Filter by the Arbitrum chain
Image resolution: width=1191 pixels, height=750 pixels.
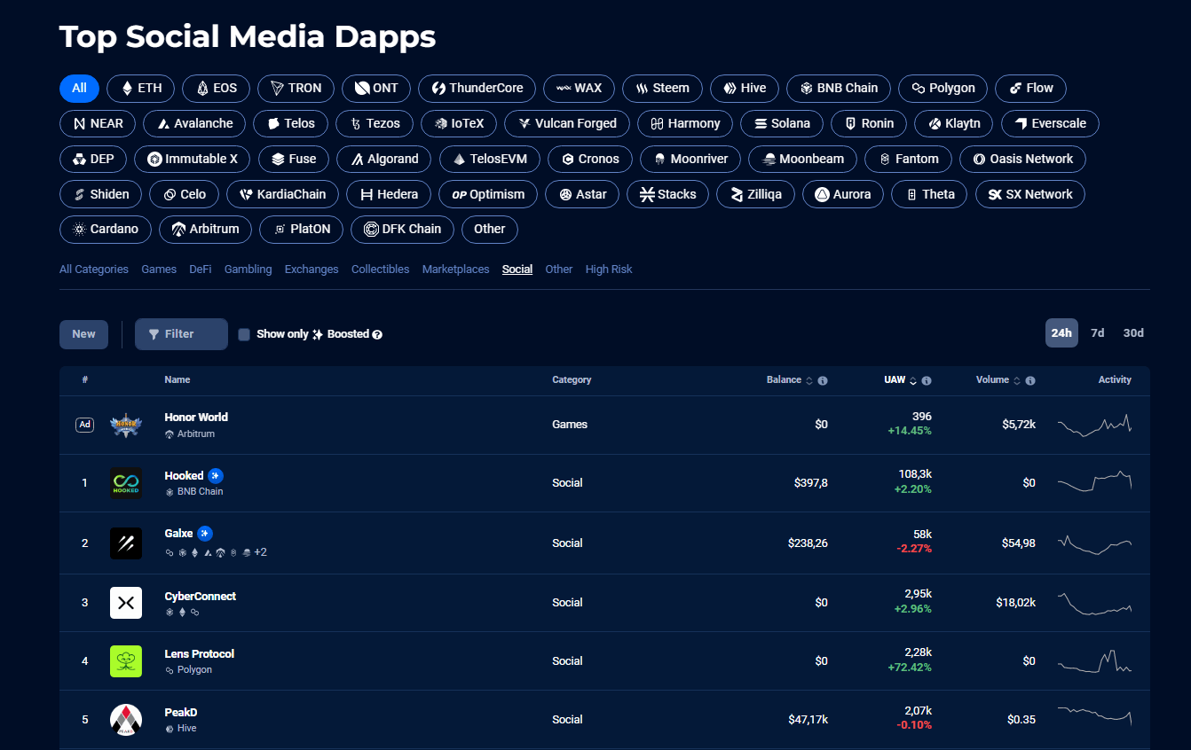pos(205,230)
